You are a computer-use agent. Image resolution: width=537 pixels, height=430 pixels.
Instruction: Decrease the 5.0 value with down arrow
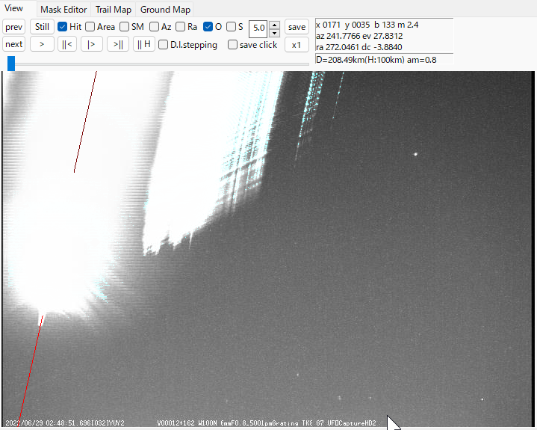click(274, 31)
